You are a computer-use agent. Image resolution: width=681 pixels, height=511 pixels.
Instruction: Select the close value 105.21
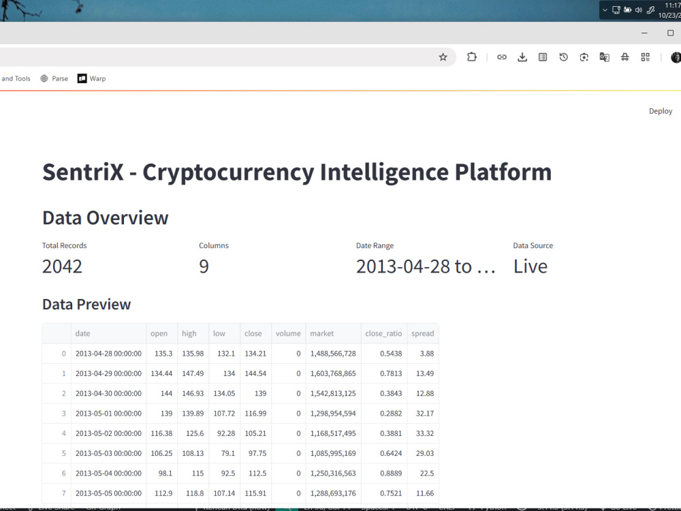255,433
